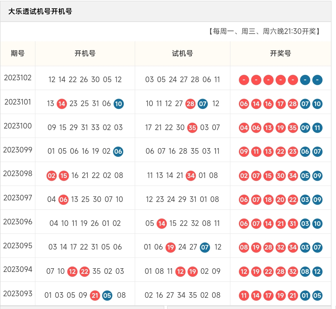Click the 试机号 column header
The height and width of the screenshot is (309, 336).
[x=183, y=53]
